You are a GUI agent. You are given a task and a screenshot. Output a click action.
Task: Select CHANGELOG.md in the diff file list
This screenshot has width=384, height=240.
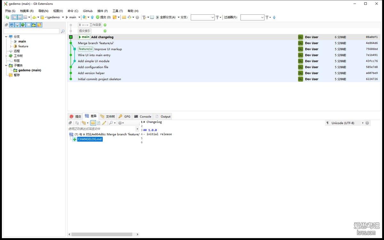pos(90,139)
